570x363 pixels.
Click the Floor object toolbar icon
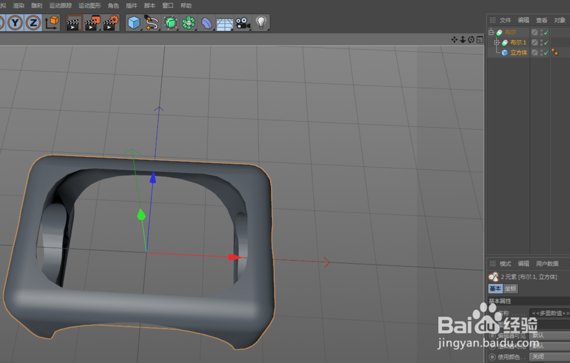(225, 23)
